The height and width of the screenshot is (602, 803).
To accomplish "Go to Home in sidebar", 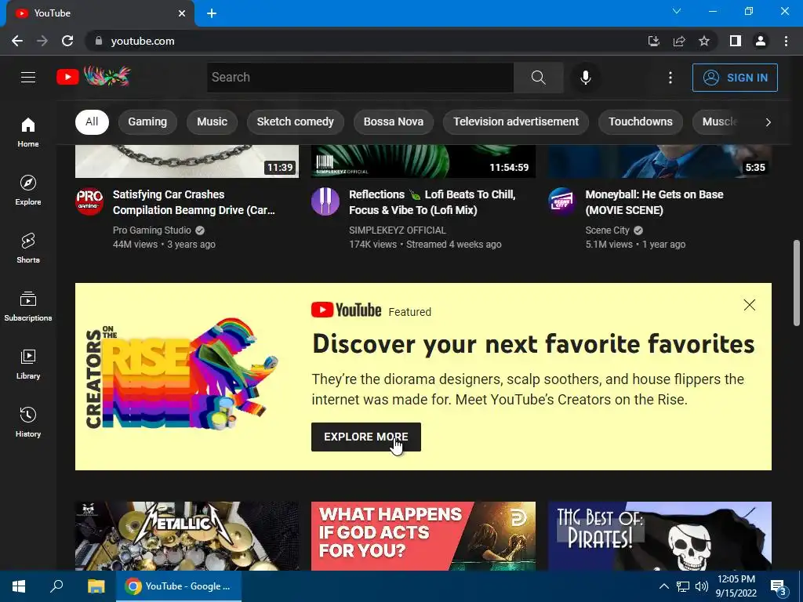I will (x=28, y=132).
